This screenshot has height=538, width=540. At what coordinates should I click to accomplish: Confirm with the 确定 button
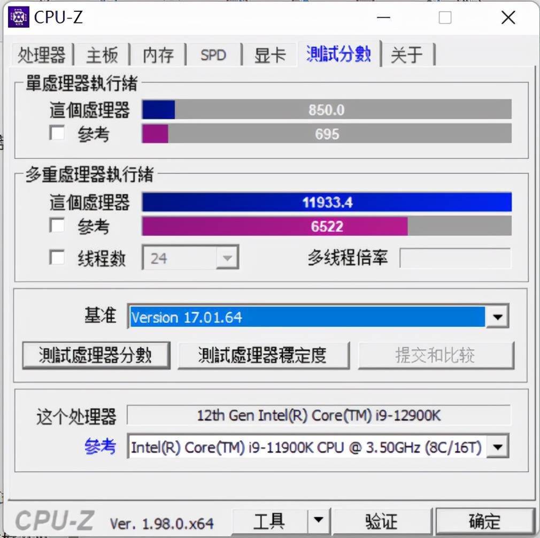coord(485,520)
